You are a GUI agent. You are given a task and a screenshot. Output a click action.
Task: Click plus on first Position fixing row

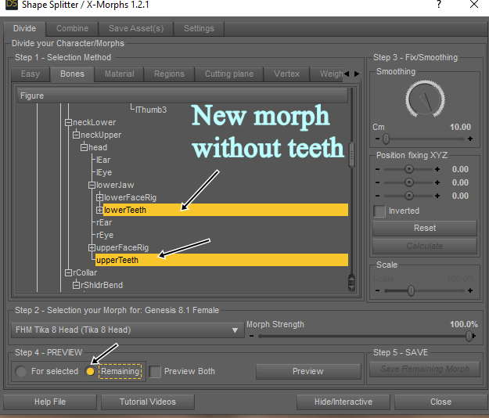click(437, 169)
